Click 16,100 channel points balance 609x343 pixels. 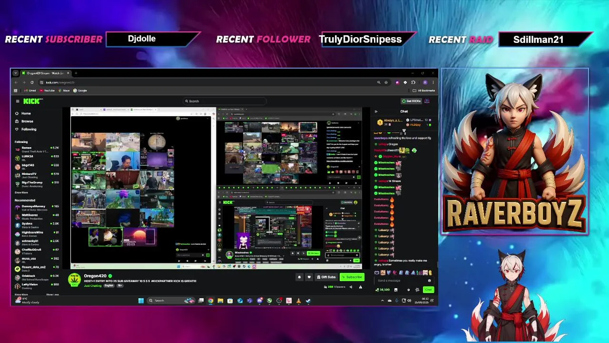point(382,290)
